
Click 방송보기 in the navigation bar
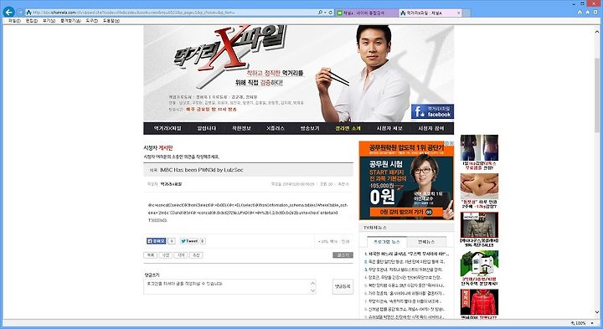coord(310,128)
